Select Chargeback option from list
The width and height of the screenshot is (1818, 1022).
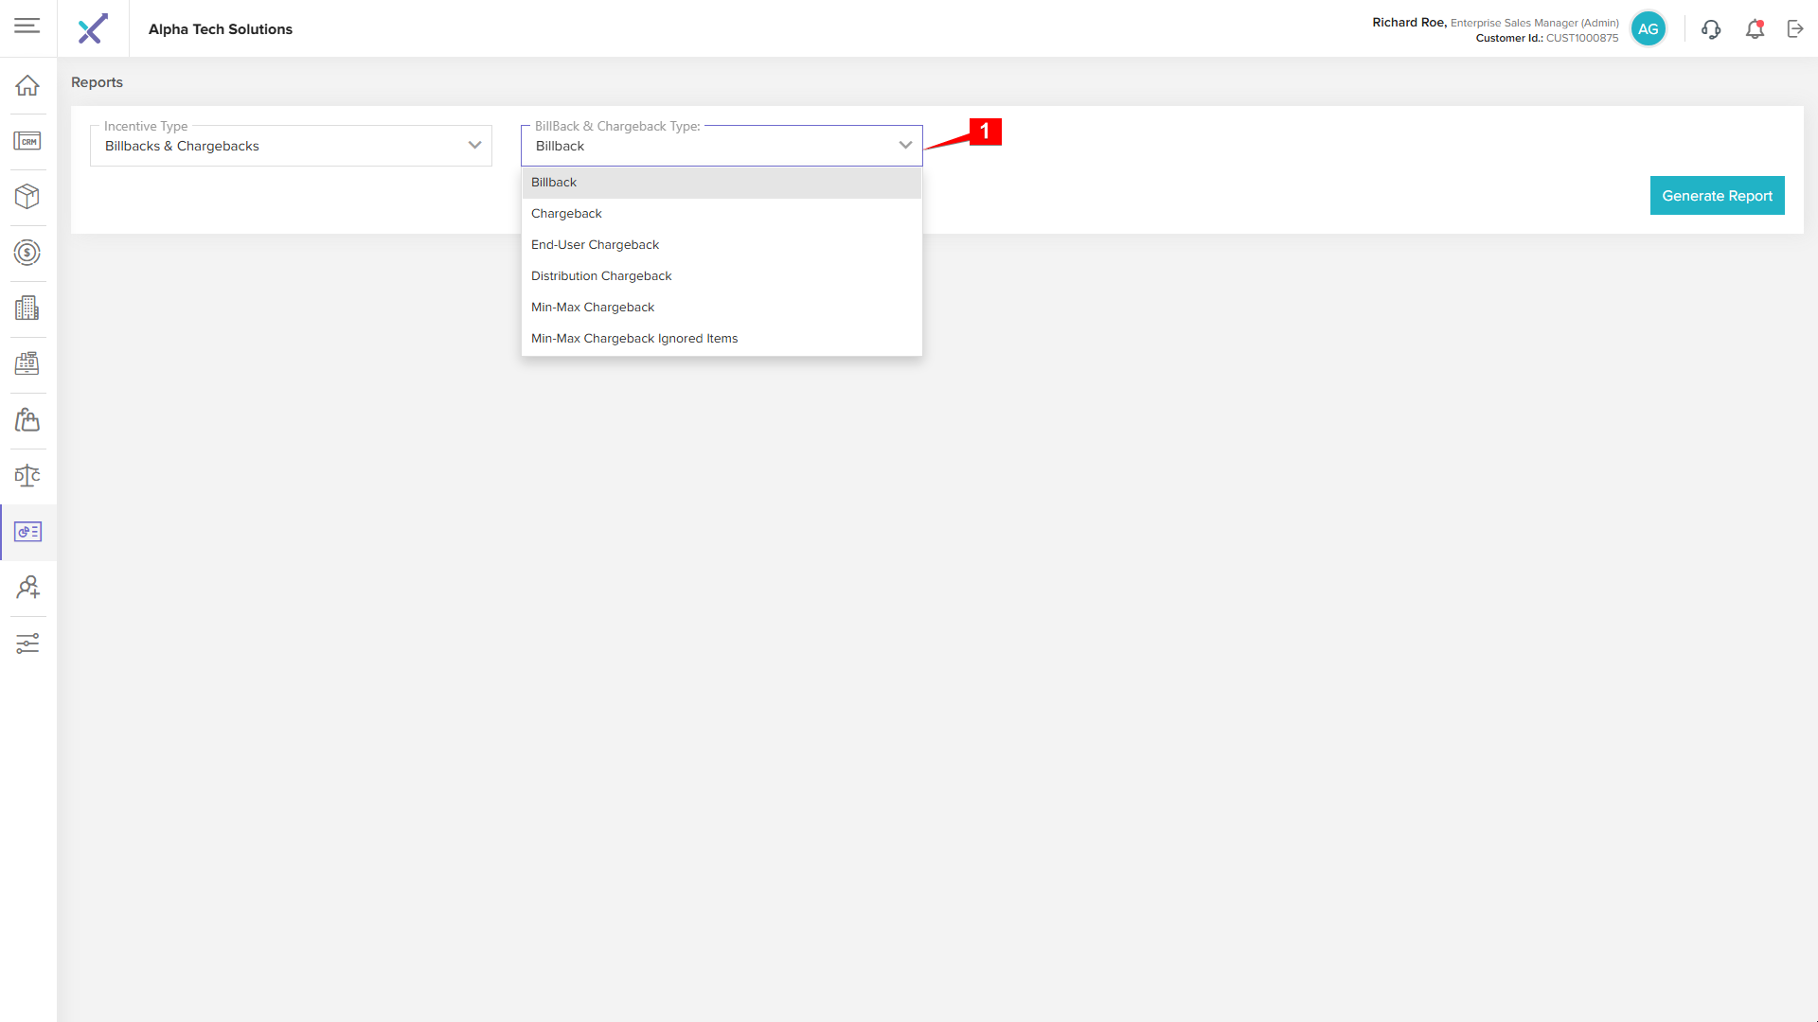pyautogui.click(x=566, y=214)
